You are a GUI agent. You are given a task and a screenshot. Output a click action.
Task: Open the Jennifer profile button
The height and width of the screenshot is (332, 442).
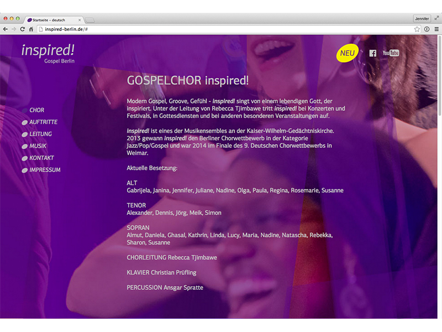click(422, 19)
